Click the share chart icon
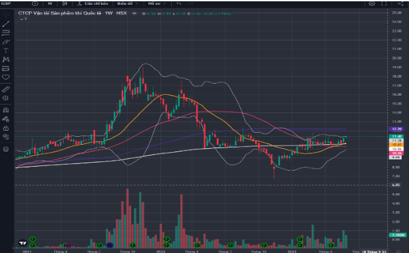Image resolution: width=409 pixels, height=253 pixels. (400, 3)
